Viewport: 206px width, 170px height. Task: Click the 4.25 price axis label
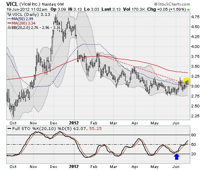coord(195,37)
